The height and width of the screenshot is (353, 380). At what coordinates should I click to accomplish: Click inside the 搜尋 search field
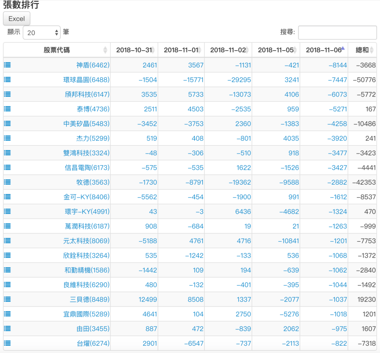[337, 33]
